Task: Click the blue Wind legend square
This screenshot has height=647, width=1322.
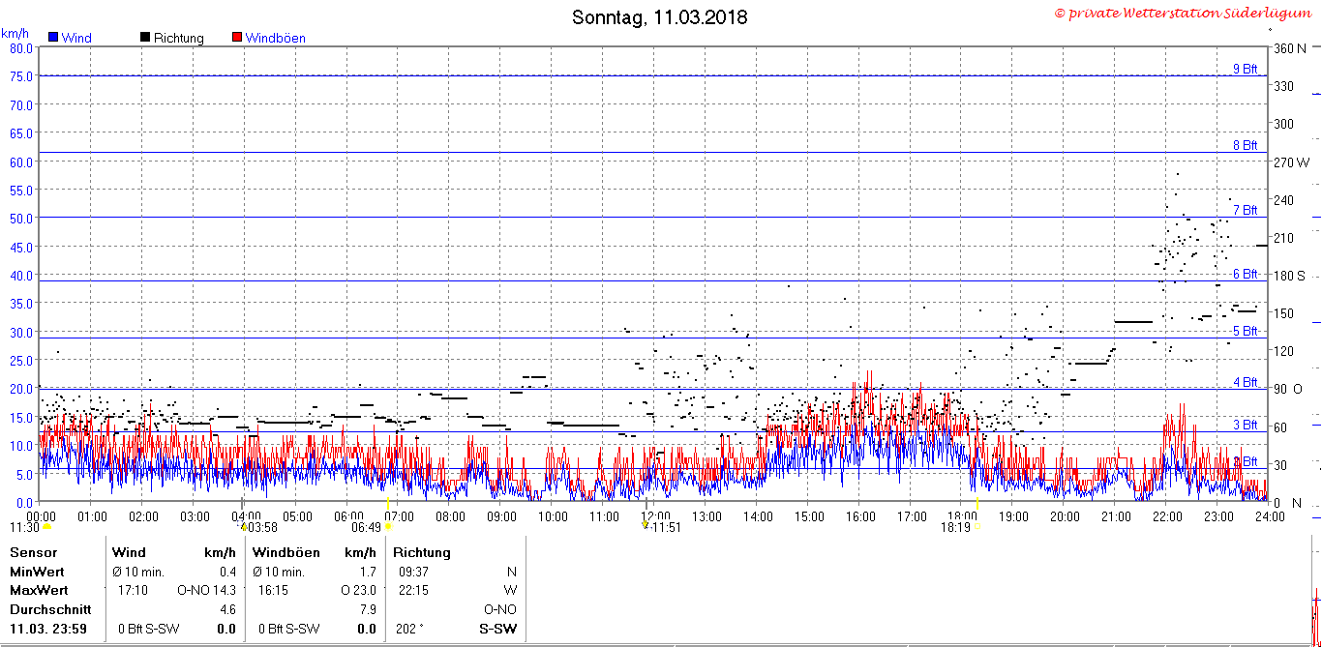Action: [53, 38]
